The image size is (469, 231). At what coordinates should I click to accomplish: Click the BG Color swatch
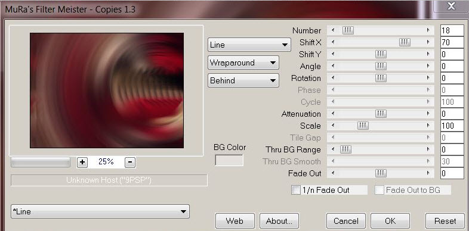click(x=229, y=160)
